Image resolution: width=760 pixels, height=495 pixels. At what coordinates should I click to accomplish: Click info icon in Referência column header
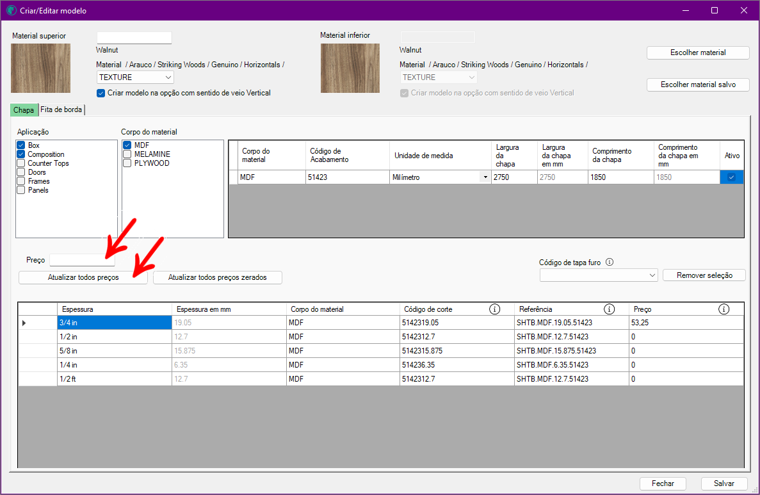pyautogui.click(x=609, y=309)
